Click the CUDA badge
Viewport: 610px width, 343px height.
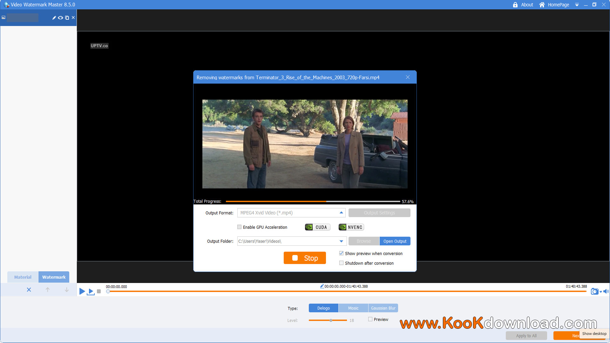coord(317,227)
